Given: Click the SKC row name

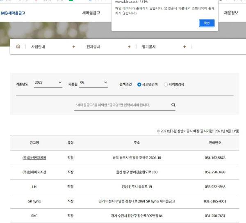Looking at the screenshot, I should click(x=34, y=216).
